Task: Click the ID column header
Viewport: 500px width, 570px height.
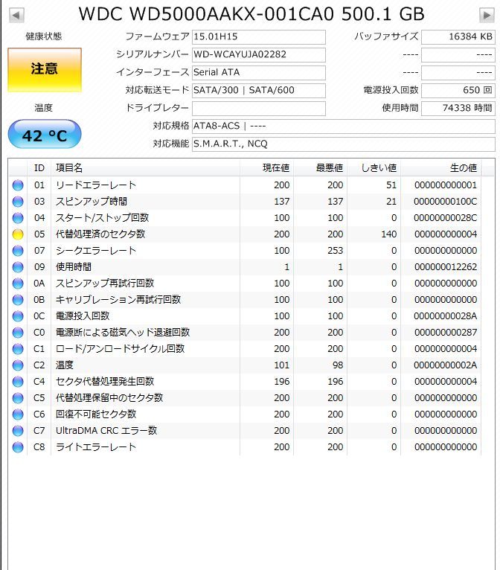Action: point(39,168)
